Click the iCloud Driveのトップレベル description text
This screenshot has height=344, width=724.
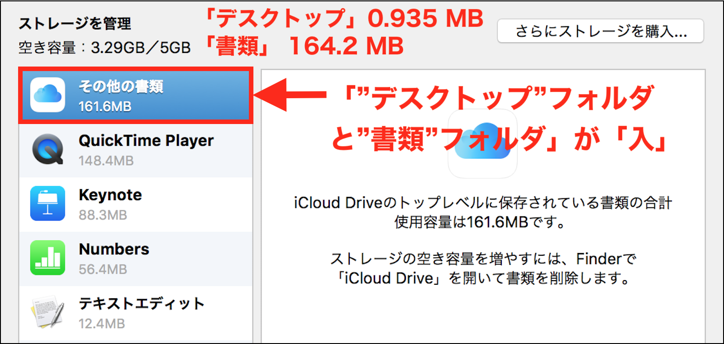[483, 212]
